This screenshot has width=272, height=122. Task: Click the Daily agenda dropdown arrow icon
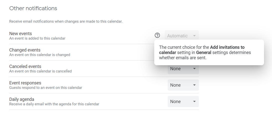pos(194,102)
